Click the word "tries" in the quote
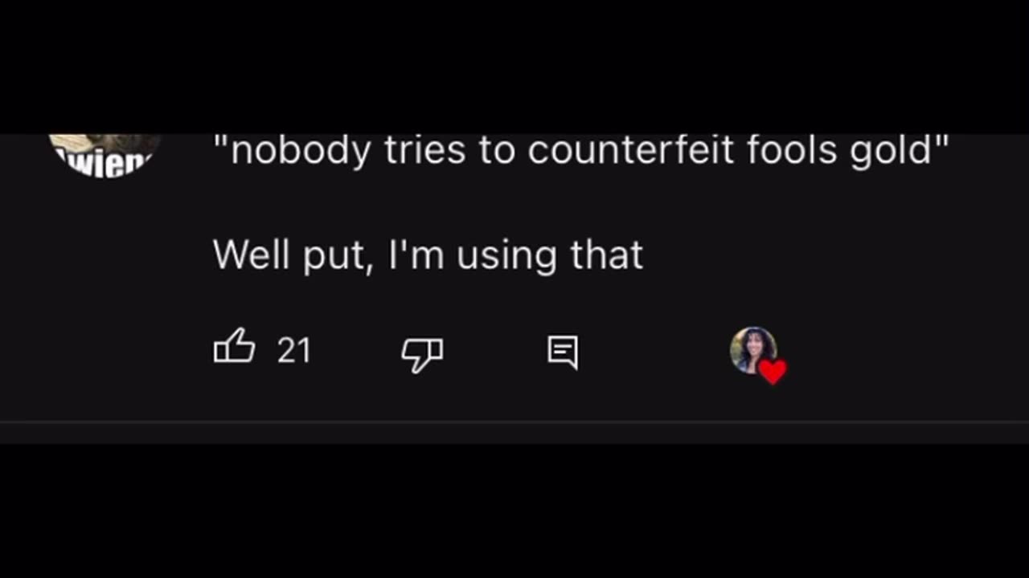Viewport: 1029px width, 578px height. [x=424, y=150]
